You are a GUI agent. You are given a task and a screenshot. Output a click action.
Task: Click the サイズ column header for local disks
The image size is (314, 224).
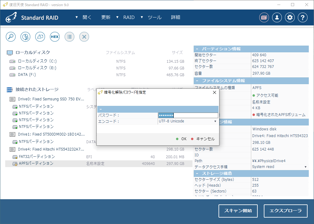pos(177,53)
